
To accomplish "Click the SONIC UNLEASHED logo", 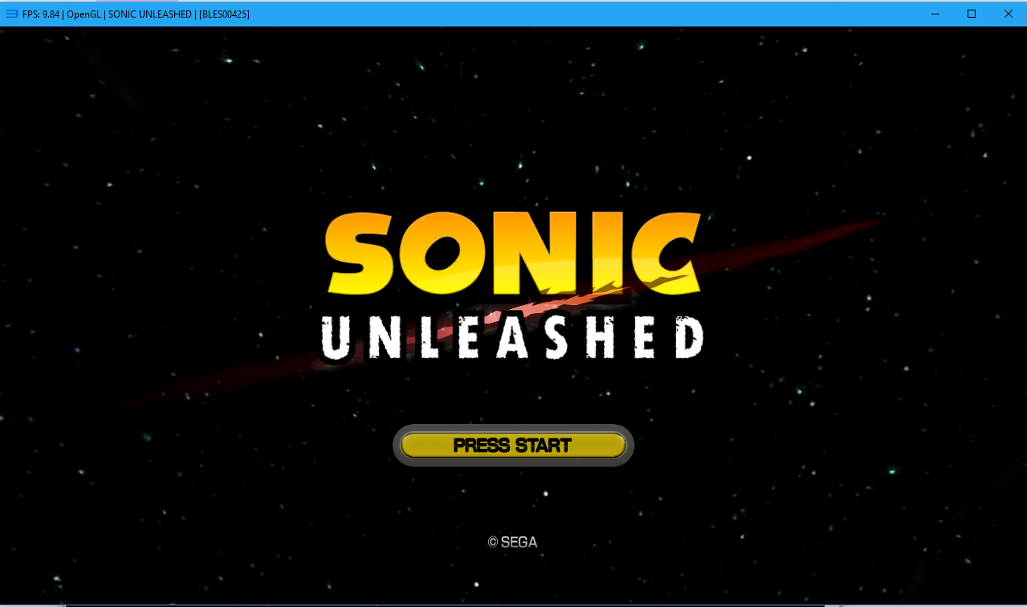I will pyautogui.click(x=514, y=287).
